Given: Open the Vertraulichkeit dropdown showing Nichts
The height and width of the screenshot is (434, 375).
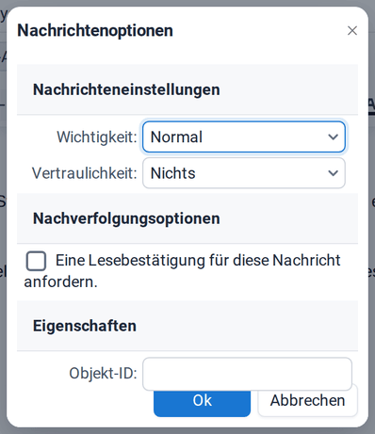Looking at the screenshot, I should click(244, 173).
